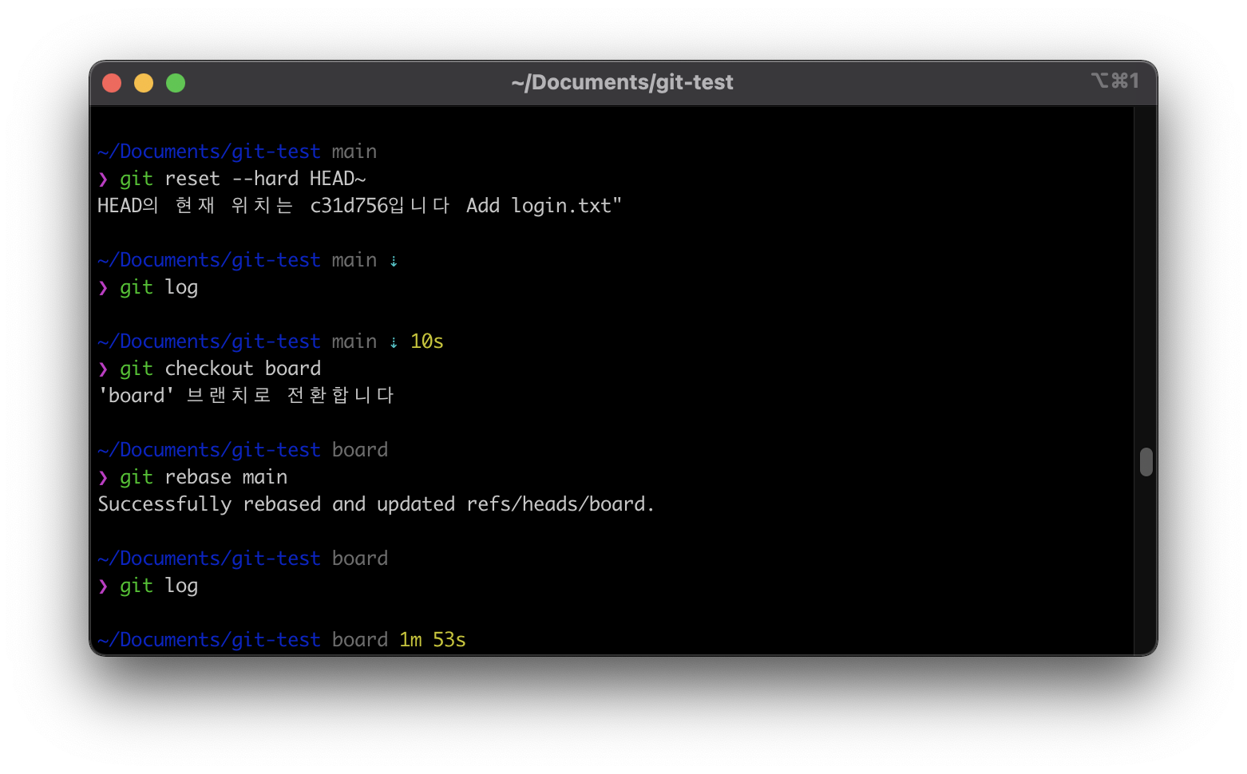Select the board branch label on the rebase prompt
1247x774 pixels.
pos(359,449)
